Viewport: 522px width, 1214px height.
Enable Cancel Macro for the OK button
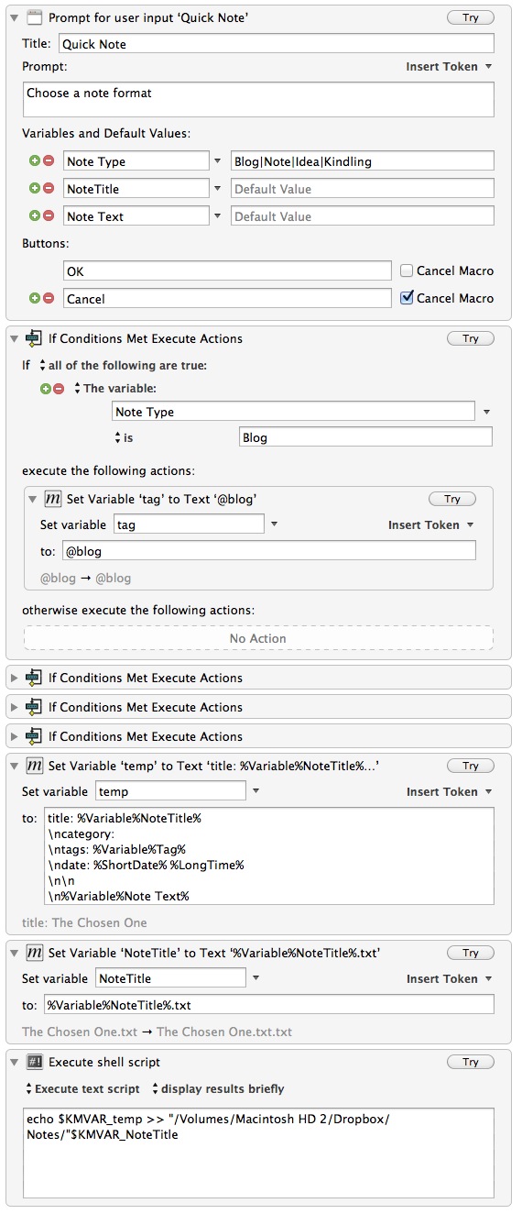coord(407,270)
